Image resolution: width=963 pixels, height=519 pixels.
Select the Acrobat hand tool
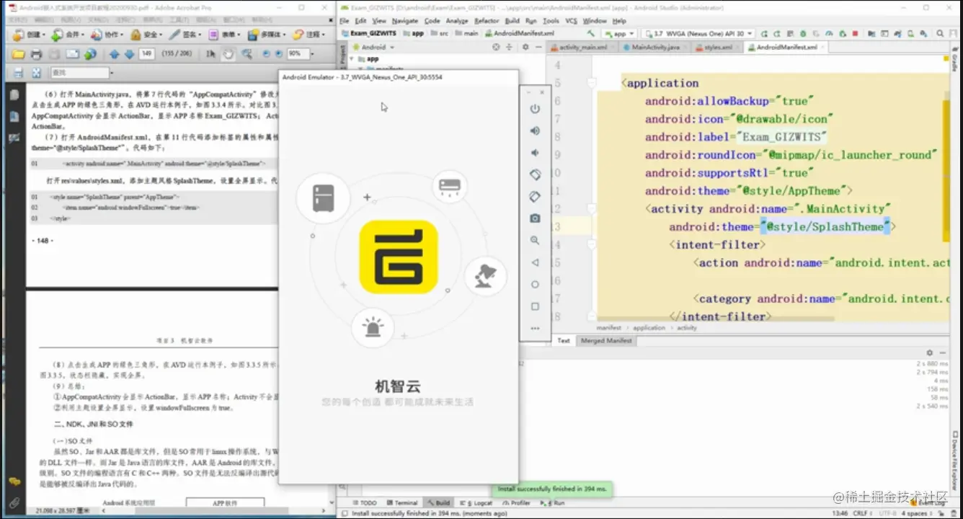coord(228,53)
